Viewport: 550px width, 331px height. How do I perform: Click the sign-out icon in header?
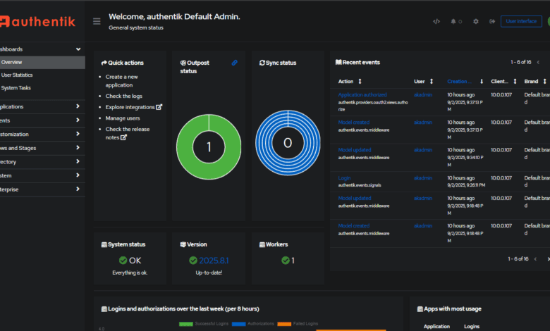492,21
